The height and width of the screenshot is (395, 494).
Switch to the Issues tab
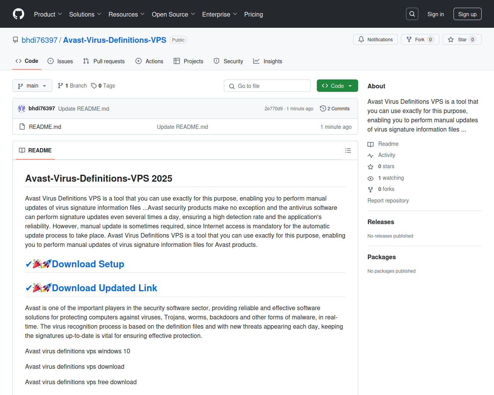[x=60, y=61]
